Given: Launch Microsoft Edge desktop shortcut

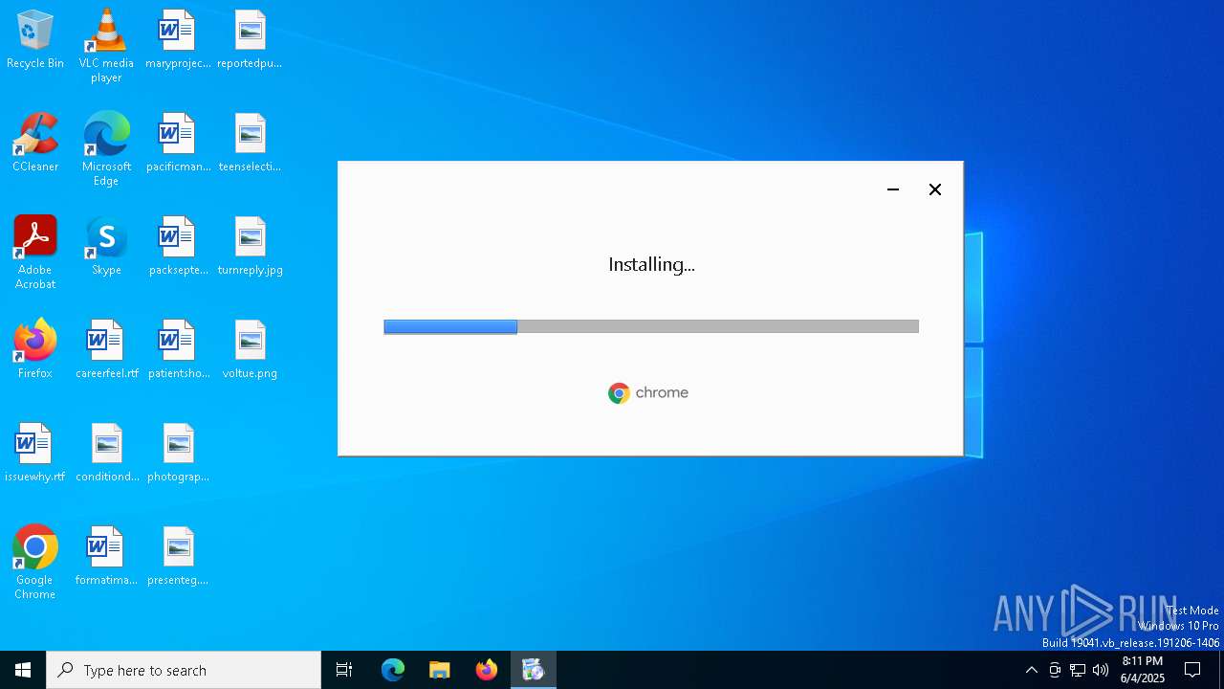Looking at the screenshot, I should tap(106, 149).
